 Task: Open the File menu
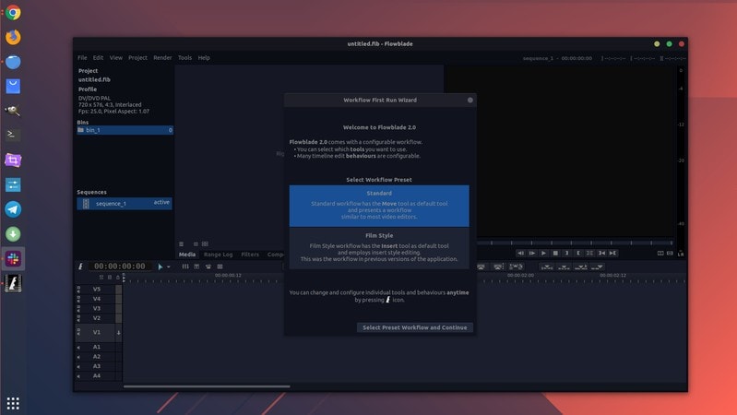tap(82, 58)
